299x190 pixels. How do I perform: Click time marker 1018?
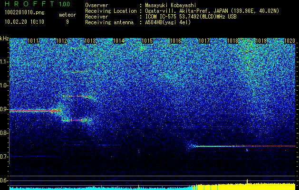(x=233, y=41)
